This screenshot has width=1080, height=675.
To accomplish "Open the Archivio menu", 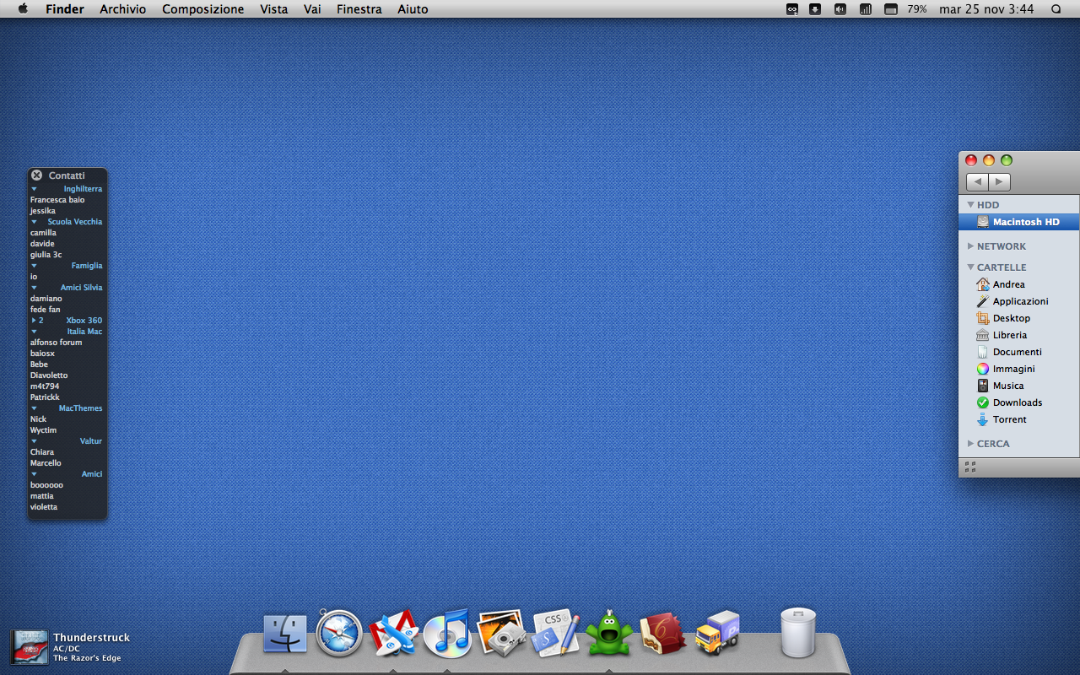I will click(x=122, y=9).
